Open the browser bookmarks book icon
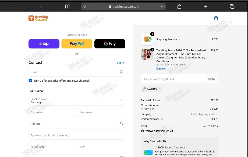The height and width of the screenshot is (157, 248). [x=68, y=6]
